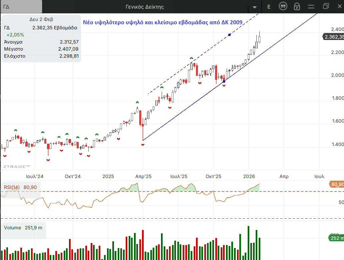Click the RSI(14) indicator label

(12, 187)
